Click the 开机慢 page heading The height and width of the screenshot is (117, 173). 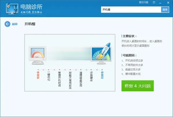30,24
